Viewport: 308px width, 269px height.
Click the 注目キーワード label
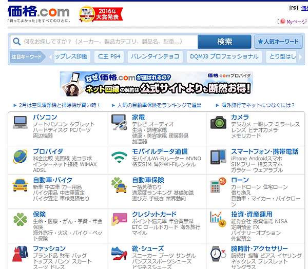pos(27,57)
